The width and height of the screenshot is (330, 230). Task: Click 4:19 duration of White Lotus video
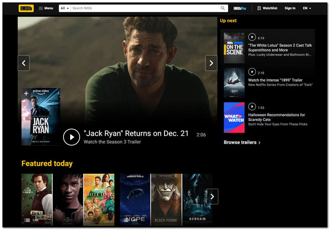(x=261, y=38)
